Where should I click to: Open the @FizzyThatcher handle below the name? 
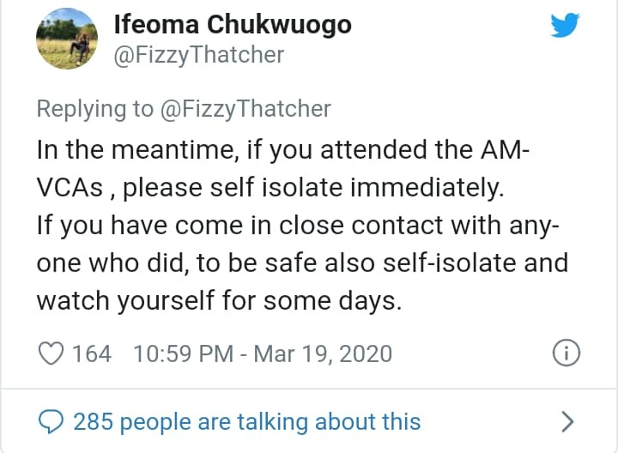(x=198, y=56)
